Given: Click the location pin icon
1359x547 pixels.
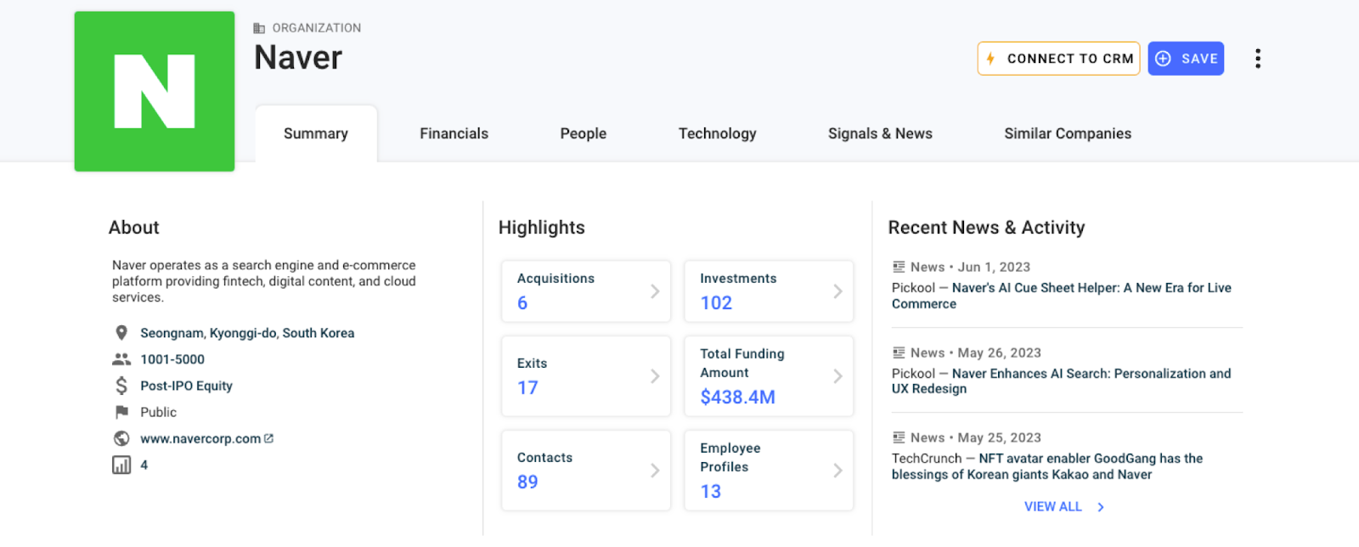Looking at the screenshot, I should coord(121,333).
